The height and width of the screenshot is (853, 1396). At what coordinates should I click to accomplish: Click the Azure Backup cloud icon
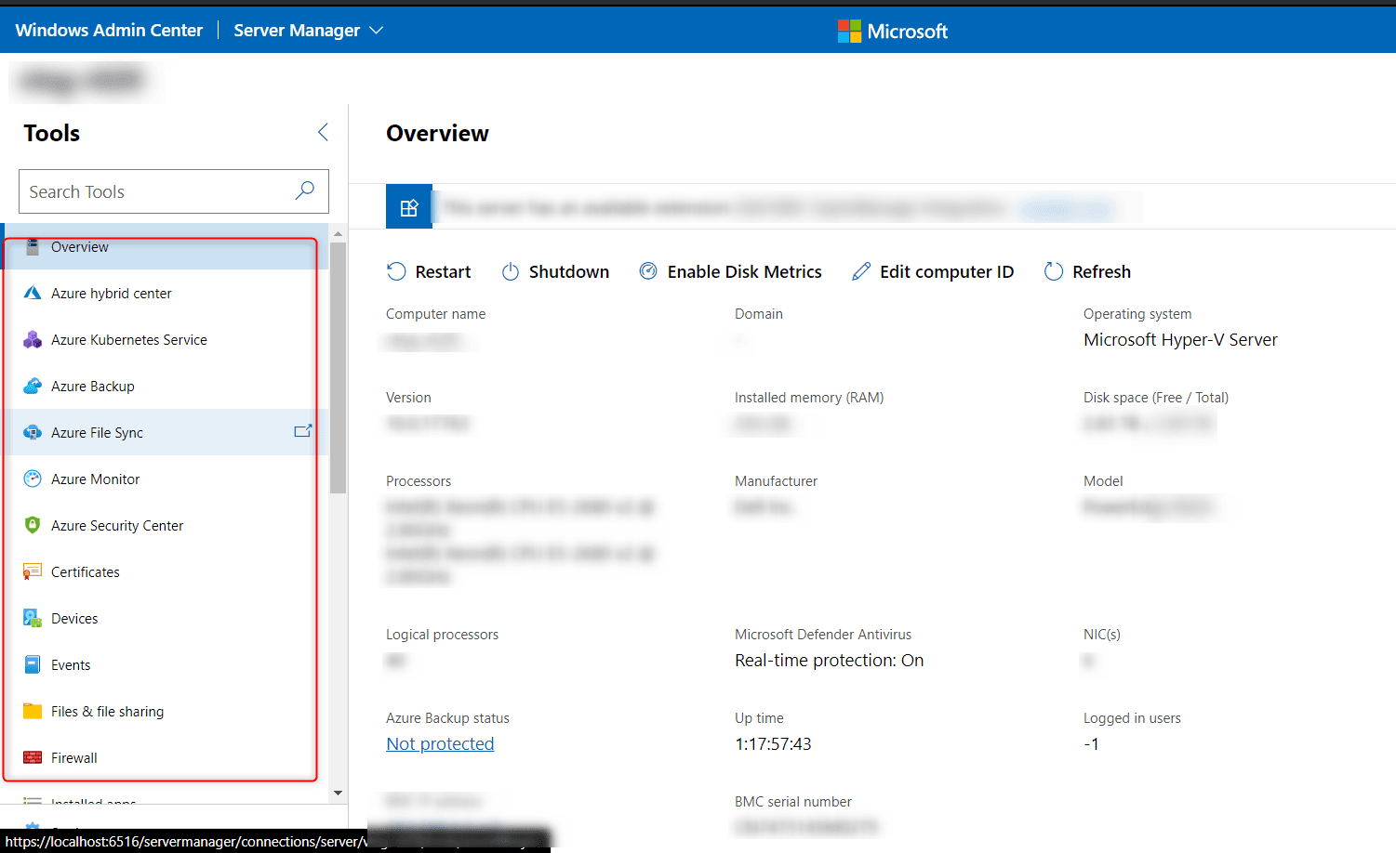click(33, 387)
